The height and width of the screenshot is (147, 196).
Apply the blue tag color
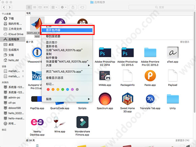pyautogui.click(x=68, y=89)
